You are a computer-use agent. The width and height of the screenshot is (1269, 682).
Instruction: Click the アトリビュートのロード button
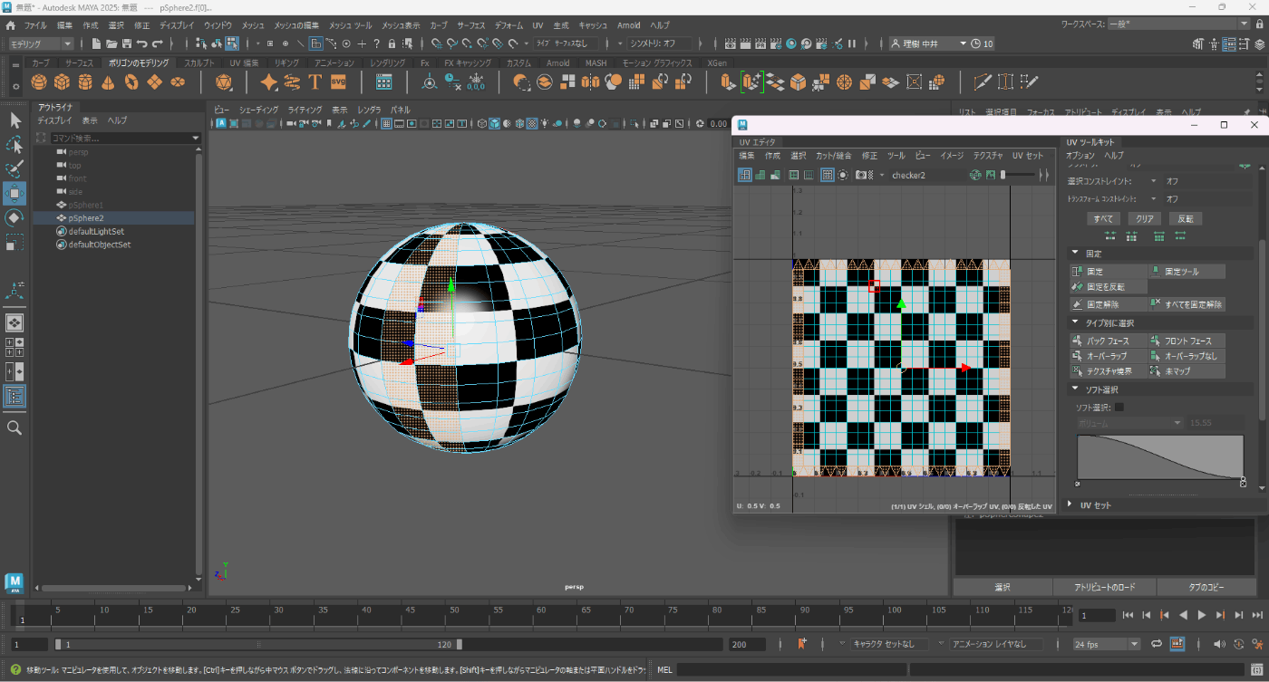click(x=1104, y=587)
